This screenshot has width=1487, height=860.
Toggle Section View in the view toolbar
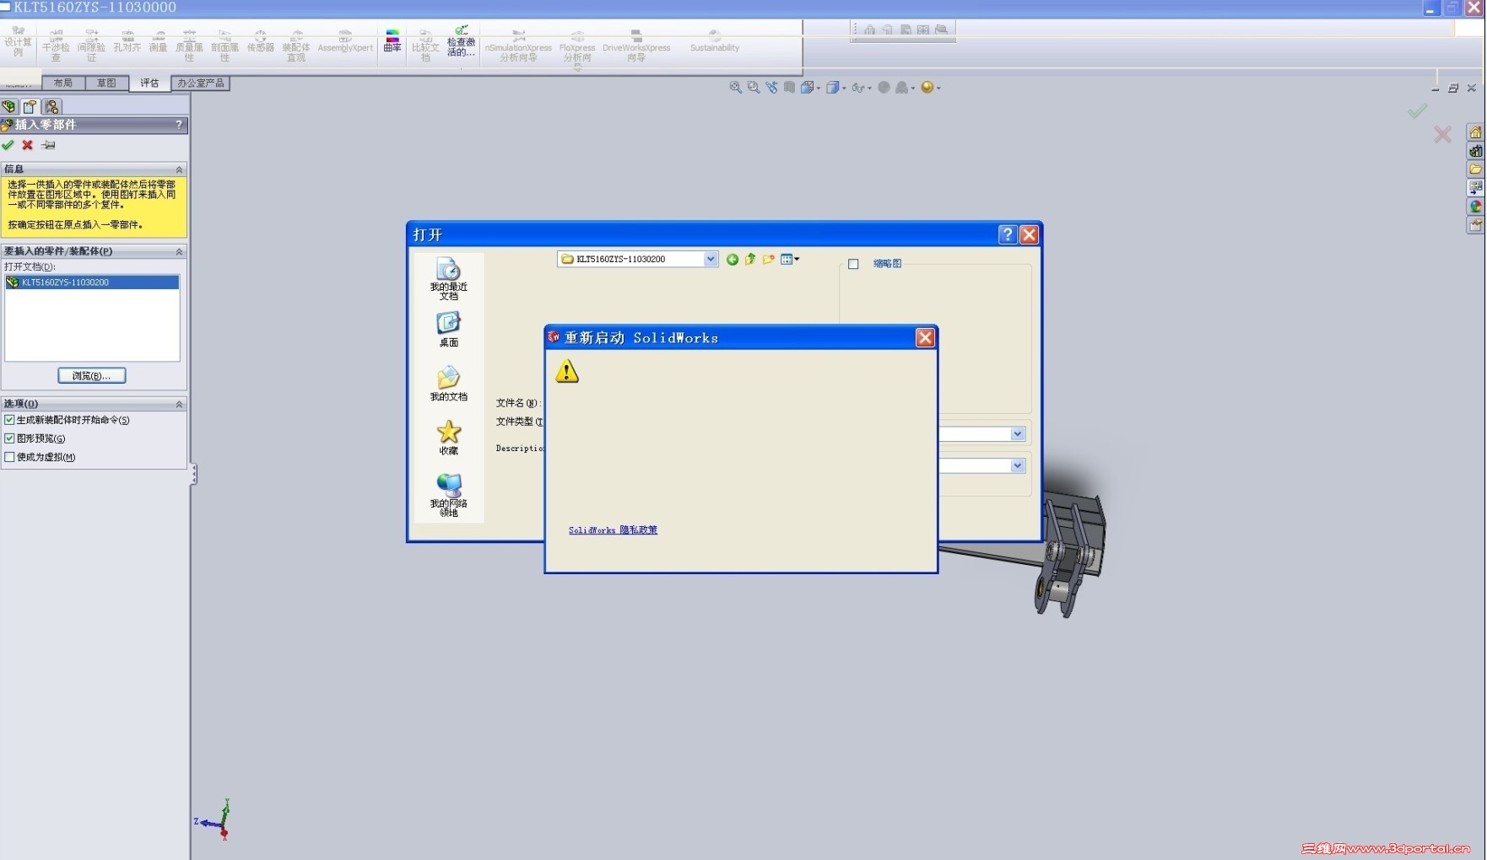click(x=789, y=87)
